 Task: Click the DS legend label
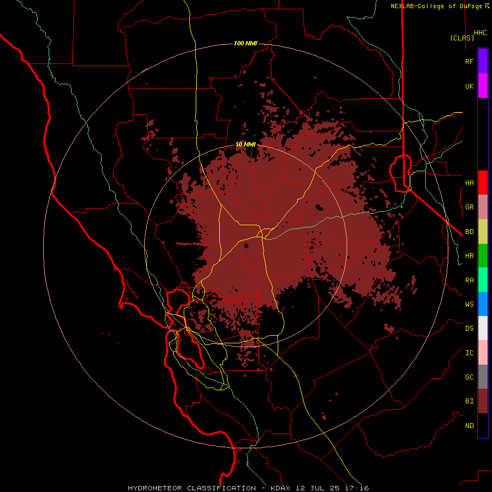tap(469, 329)
